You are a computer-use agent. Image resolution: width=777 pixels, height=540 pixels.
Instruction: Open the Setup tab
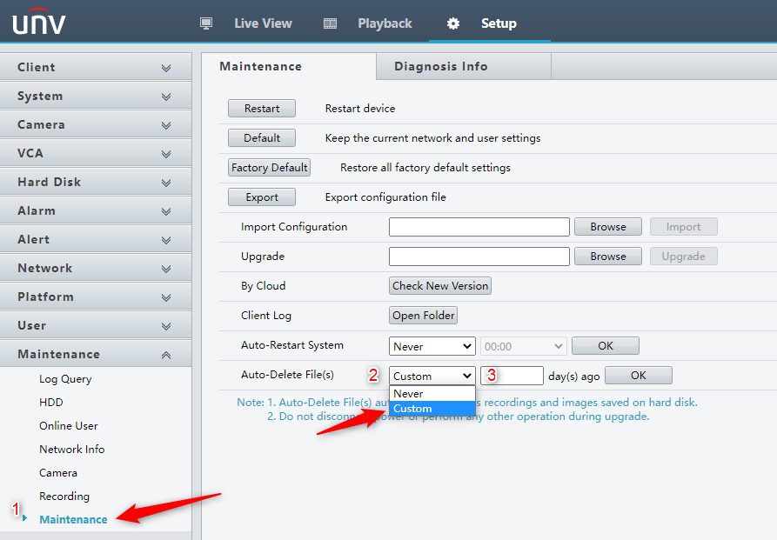(499, 23)
